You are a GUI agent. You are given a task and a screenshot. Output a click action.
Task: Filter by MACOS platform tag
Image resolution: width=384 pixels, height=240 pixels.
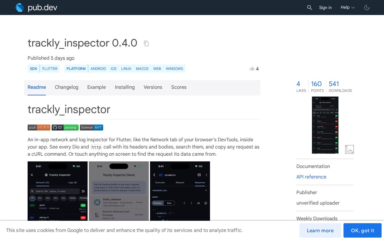click(142, 69)
